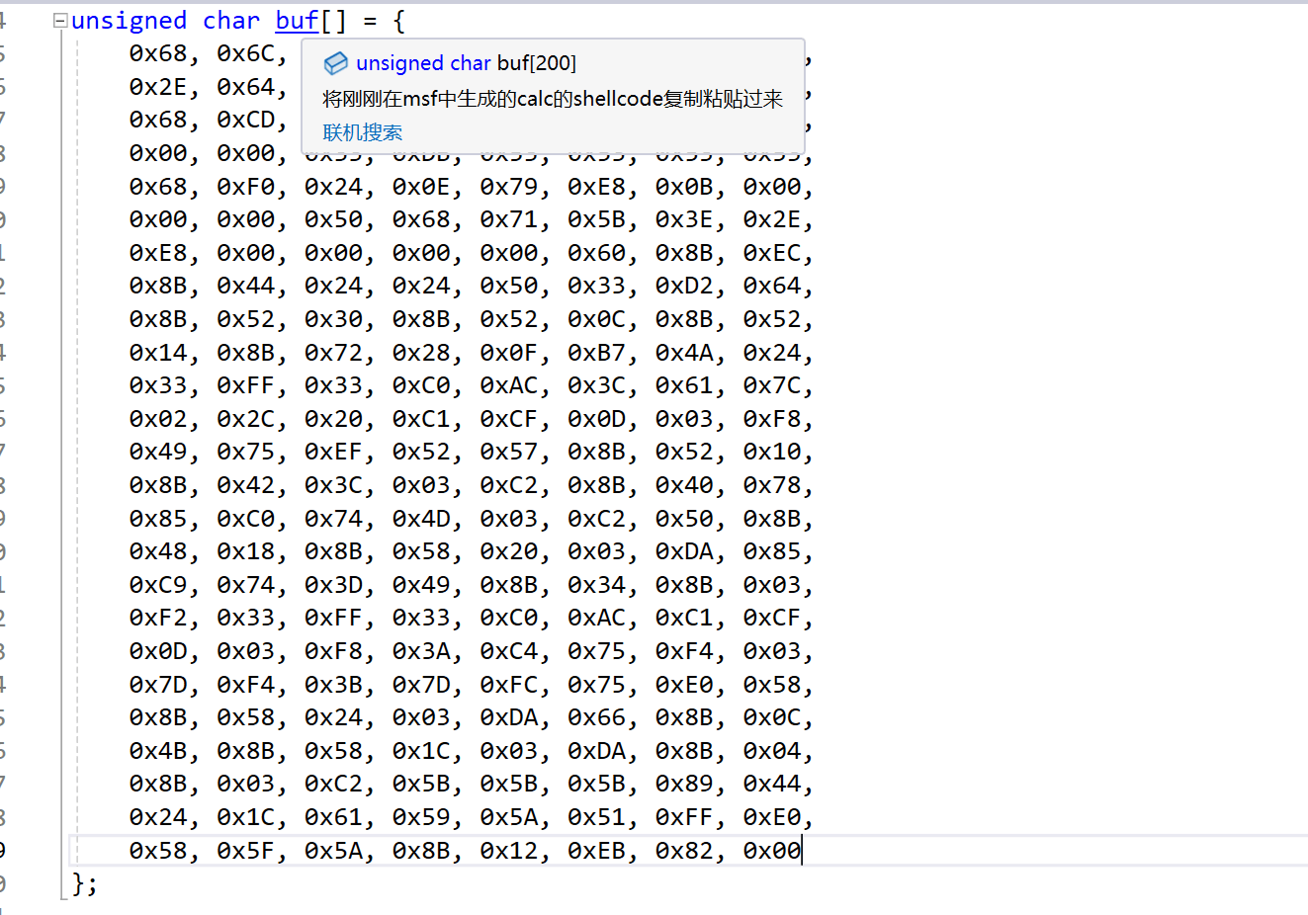The image size is (1308, 915).
Task: Collapse the buf array code block
Action: (60, 21)
